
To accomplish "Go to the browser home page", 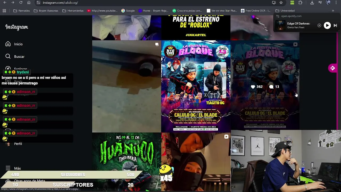I will point(29,3).
